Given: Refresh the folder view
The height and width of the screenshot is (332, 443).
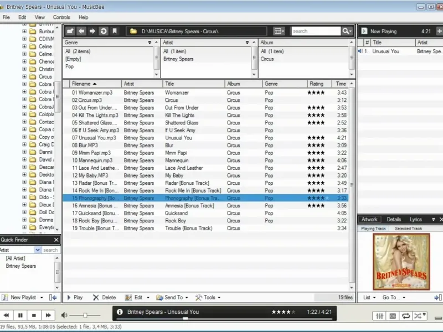Looking at the screenshot, I should [104, 31].
